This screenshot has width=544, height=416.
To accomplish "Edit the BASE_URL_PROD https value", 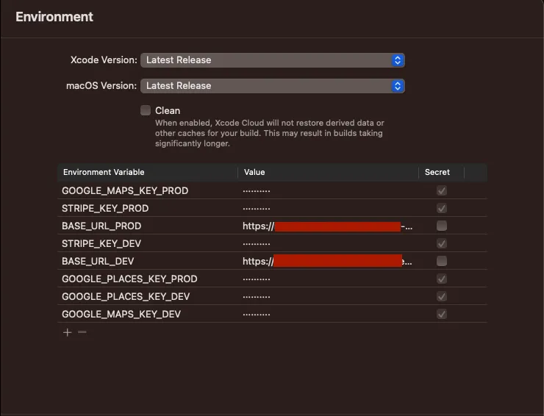I will [328, 226].
